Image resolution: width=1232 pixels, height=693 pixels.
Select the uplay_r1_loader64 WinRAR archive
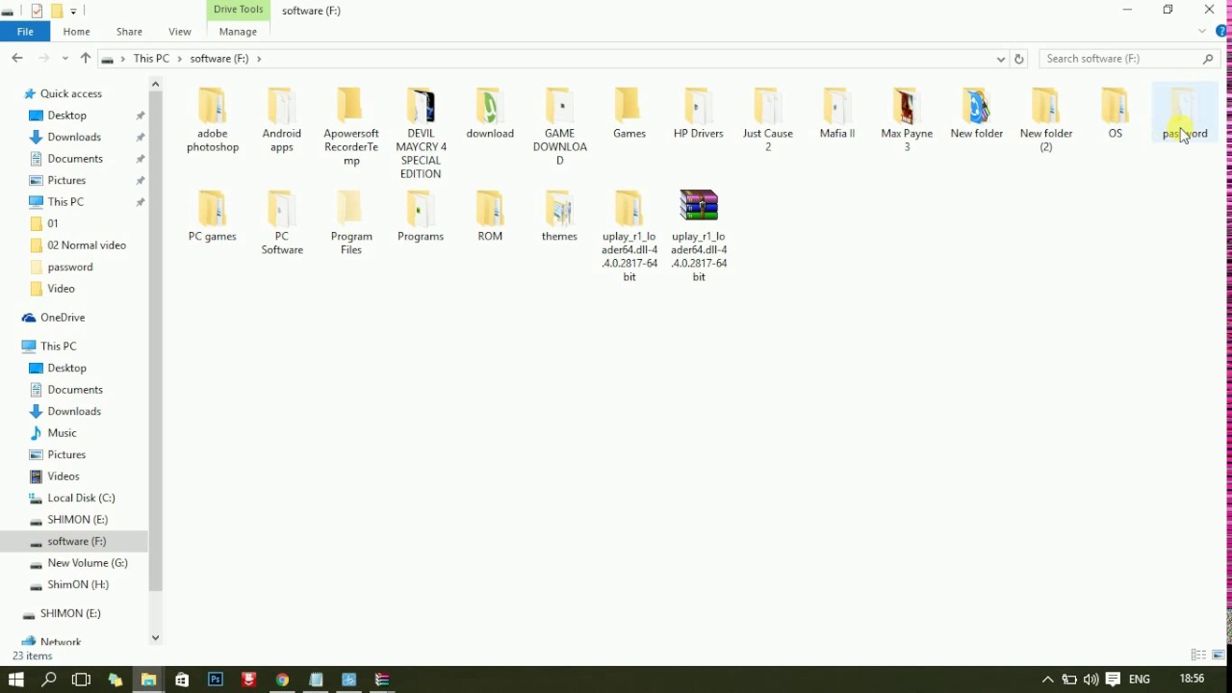(x=699, y=236)
